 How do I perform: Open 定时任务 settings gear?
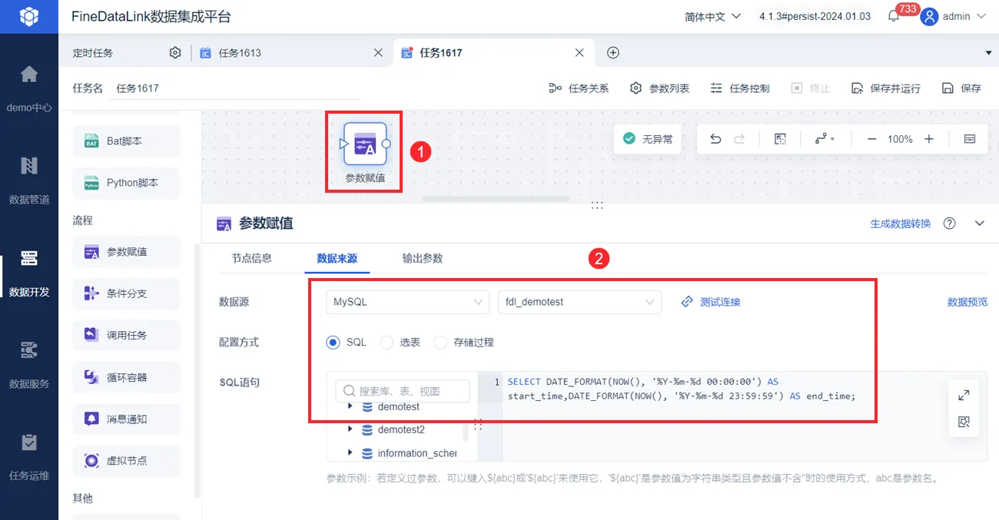(175, 53)
